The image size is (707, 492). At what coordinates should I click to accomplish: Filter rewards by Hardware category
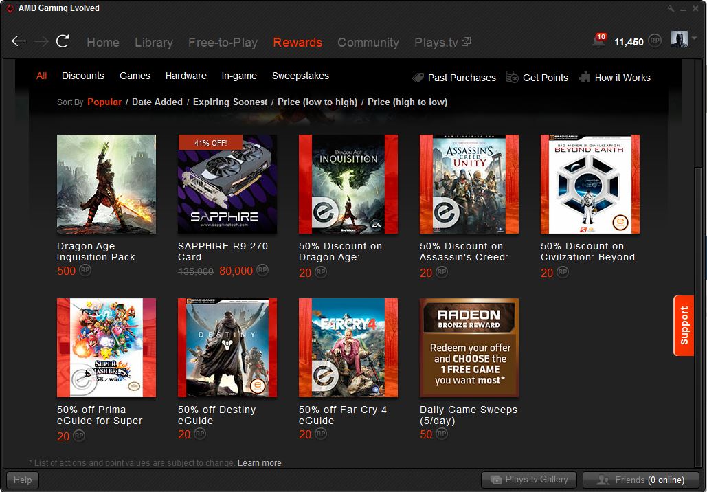click(186, 76)
